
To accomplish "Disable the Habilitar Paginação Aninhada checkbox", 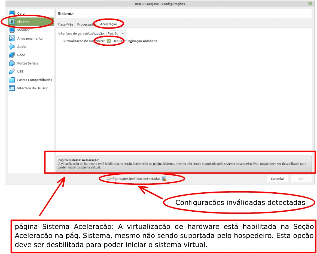I will [x=109, y=41].
